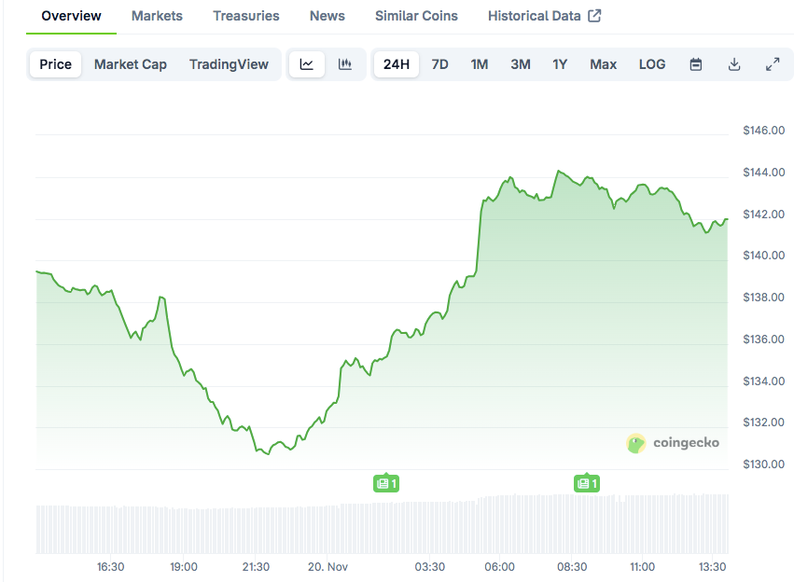Switch to line chart view icon
This screenshot has width=794, height=582.
coord(306,64)
